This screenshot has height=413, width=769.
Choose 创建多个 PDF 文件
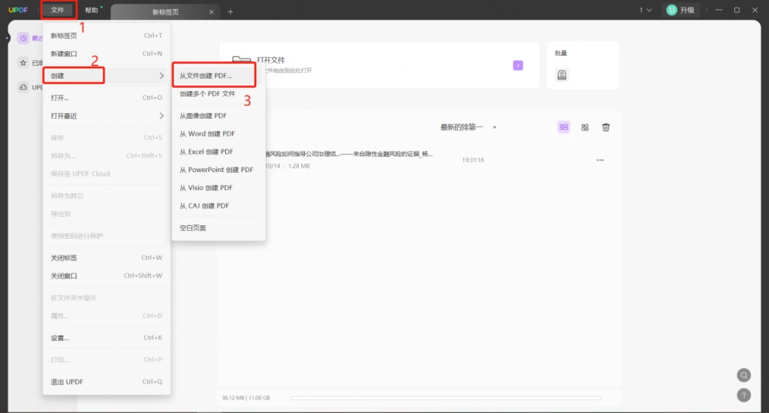[219, 94]
